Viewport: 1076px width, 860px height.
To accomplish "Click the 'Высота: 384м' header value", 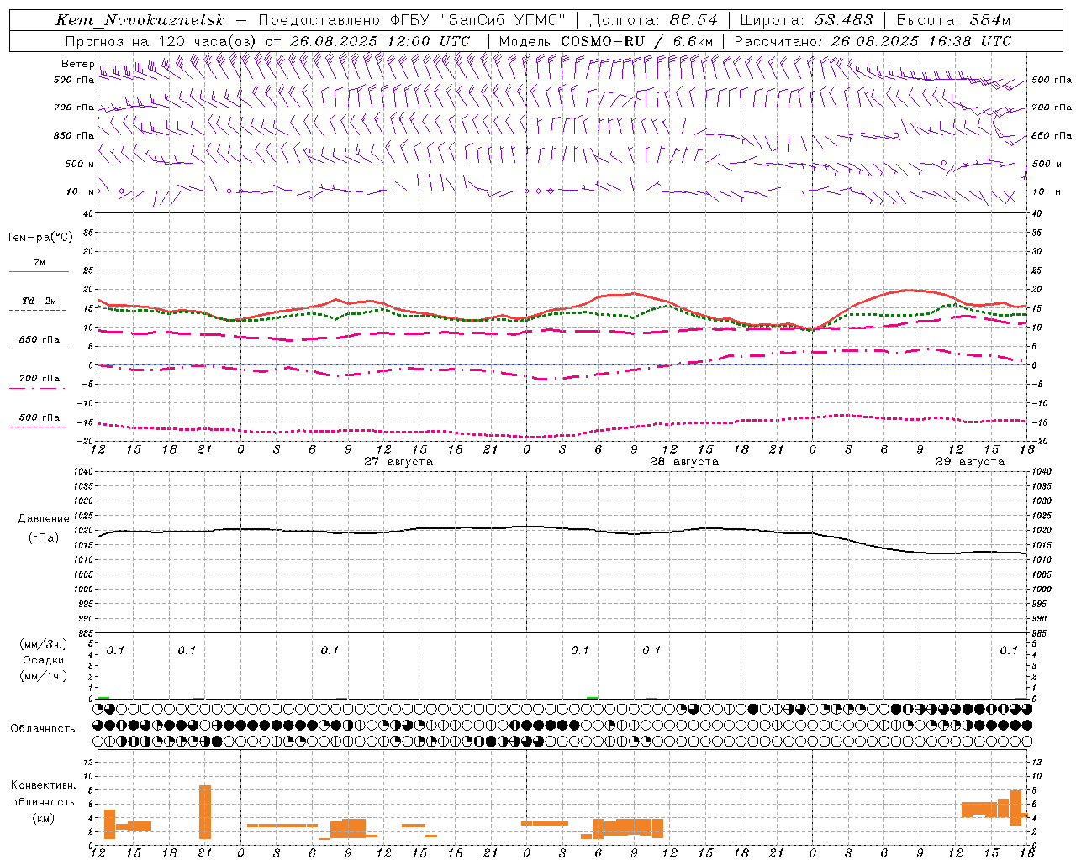I will (953, 20).
